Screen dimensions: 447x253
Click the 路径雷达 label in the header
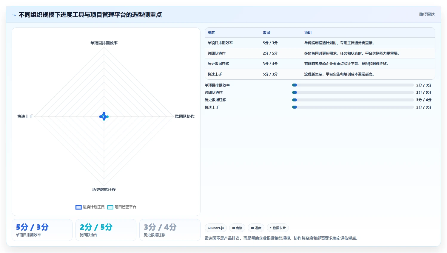tap(427, 14)
